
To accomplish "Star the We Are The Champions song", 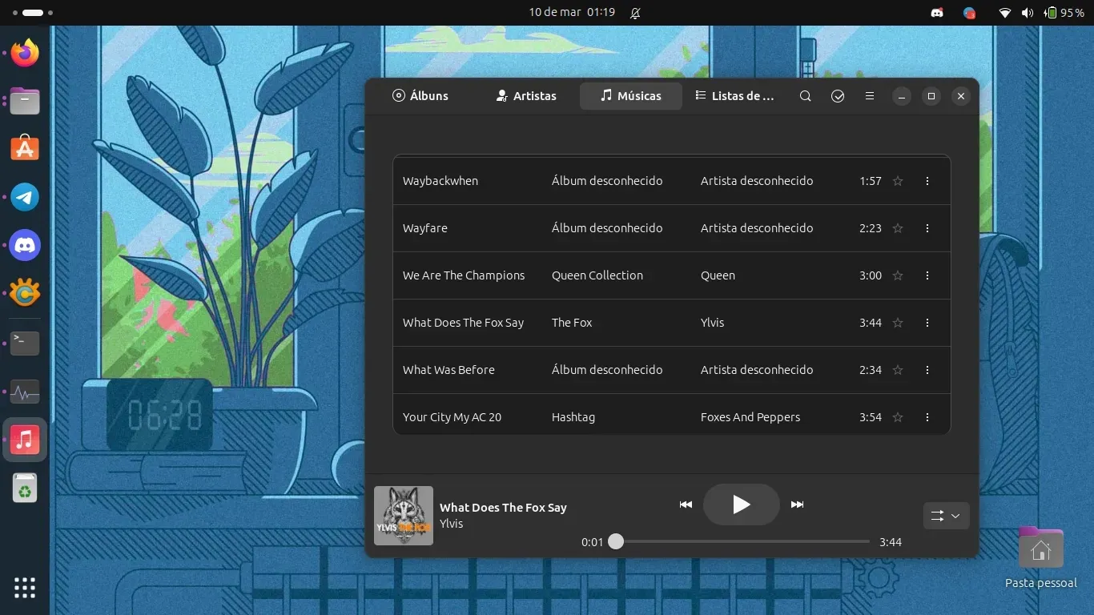I will tap(898, 275).
